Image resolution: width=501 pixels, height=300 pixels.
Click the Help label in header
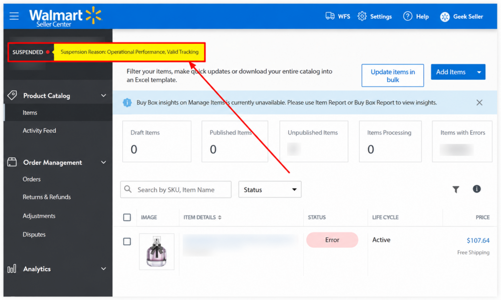click(422, 17)
